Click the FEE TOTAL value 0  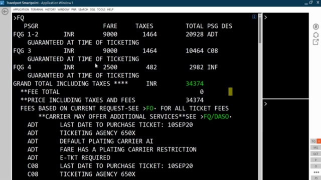coord(202,92)
